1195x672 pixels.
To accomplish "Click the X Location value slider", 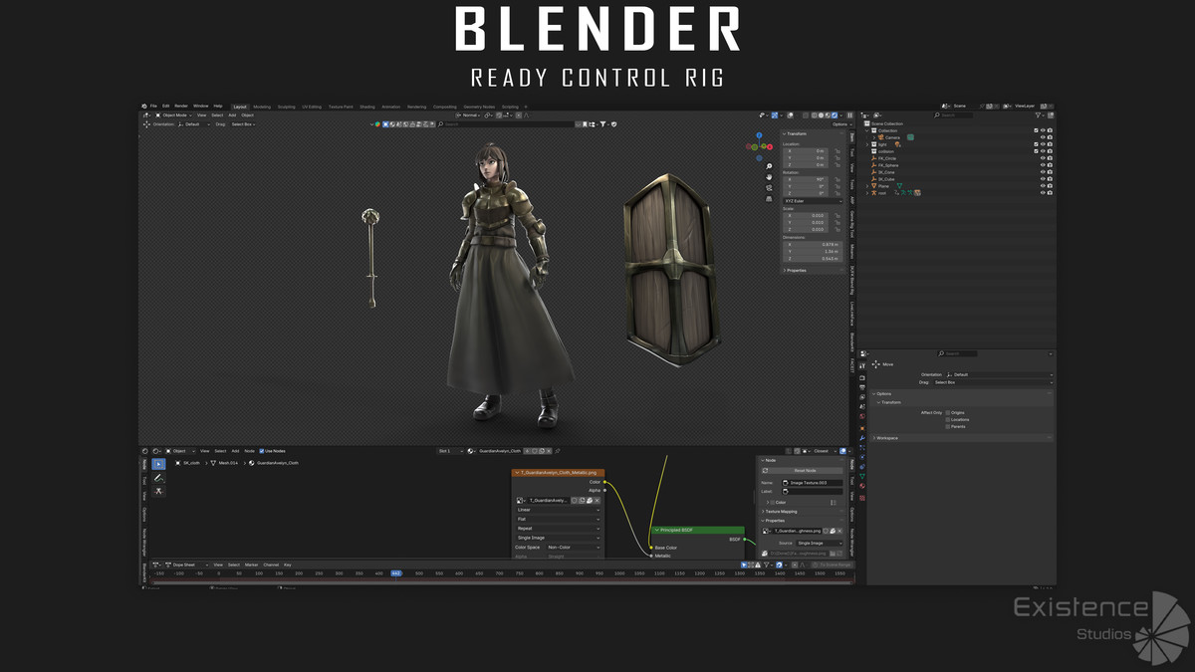I will coord(804,151).
